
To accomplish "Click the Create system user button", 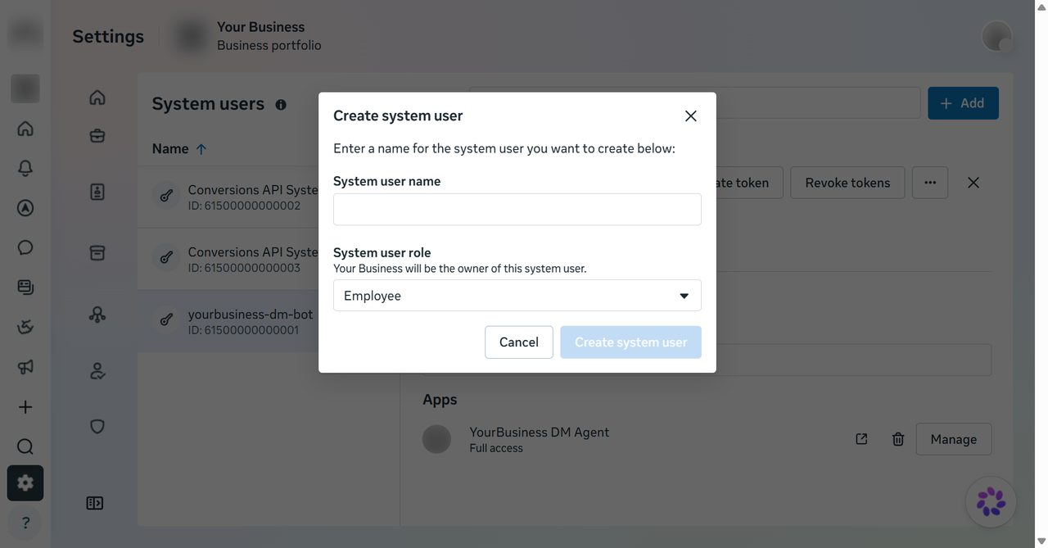I will pos(630,342).
